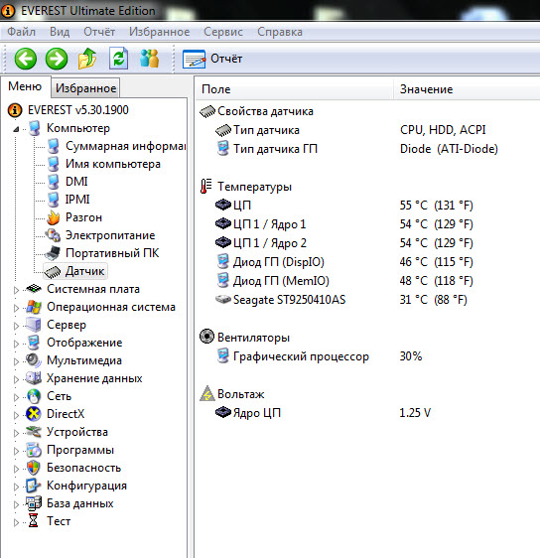Select the Портативный ПК laptop item
Viewport: 540px width, 558px height.
tap(102, 253)
